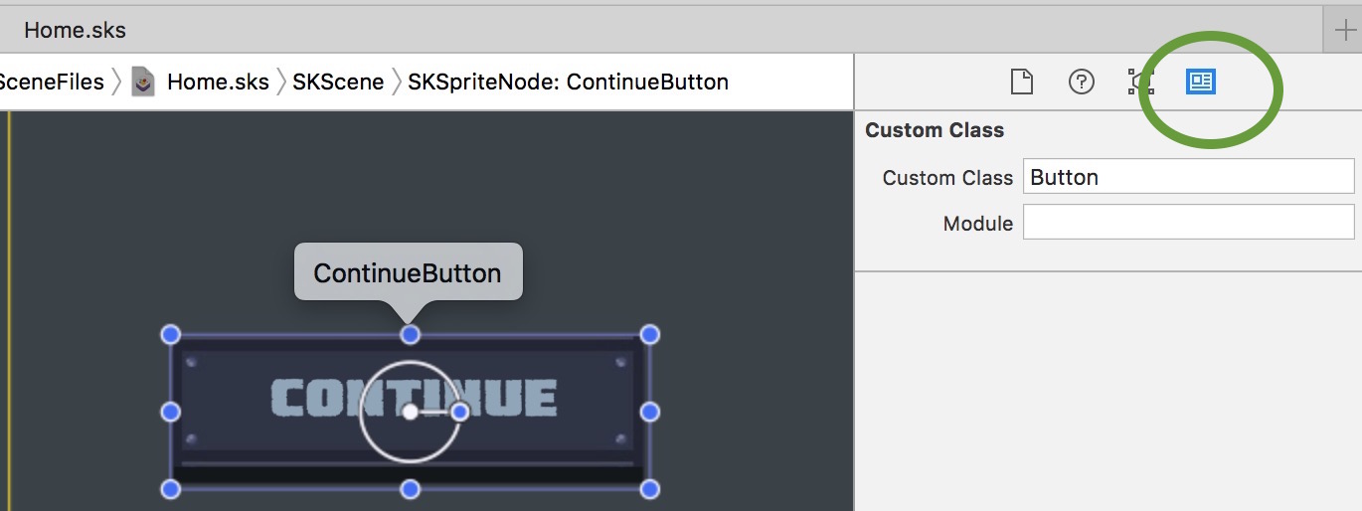The height and width of the screenshot is (511, 1362).
Task: Click the ContinueButton name tooltip
Action: click(x=408, y=272)
